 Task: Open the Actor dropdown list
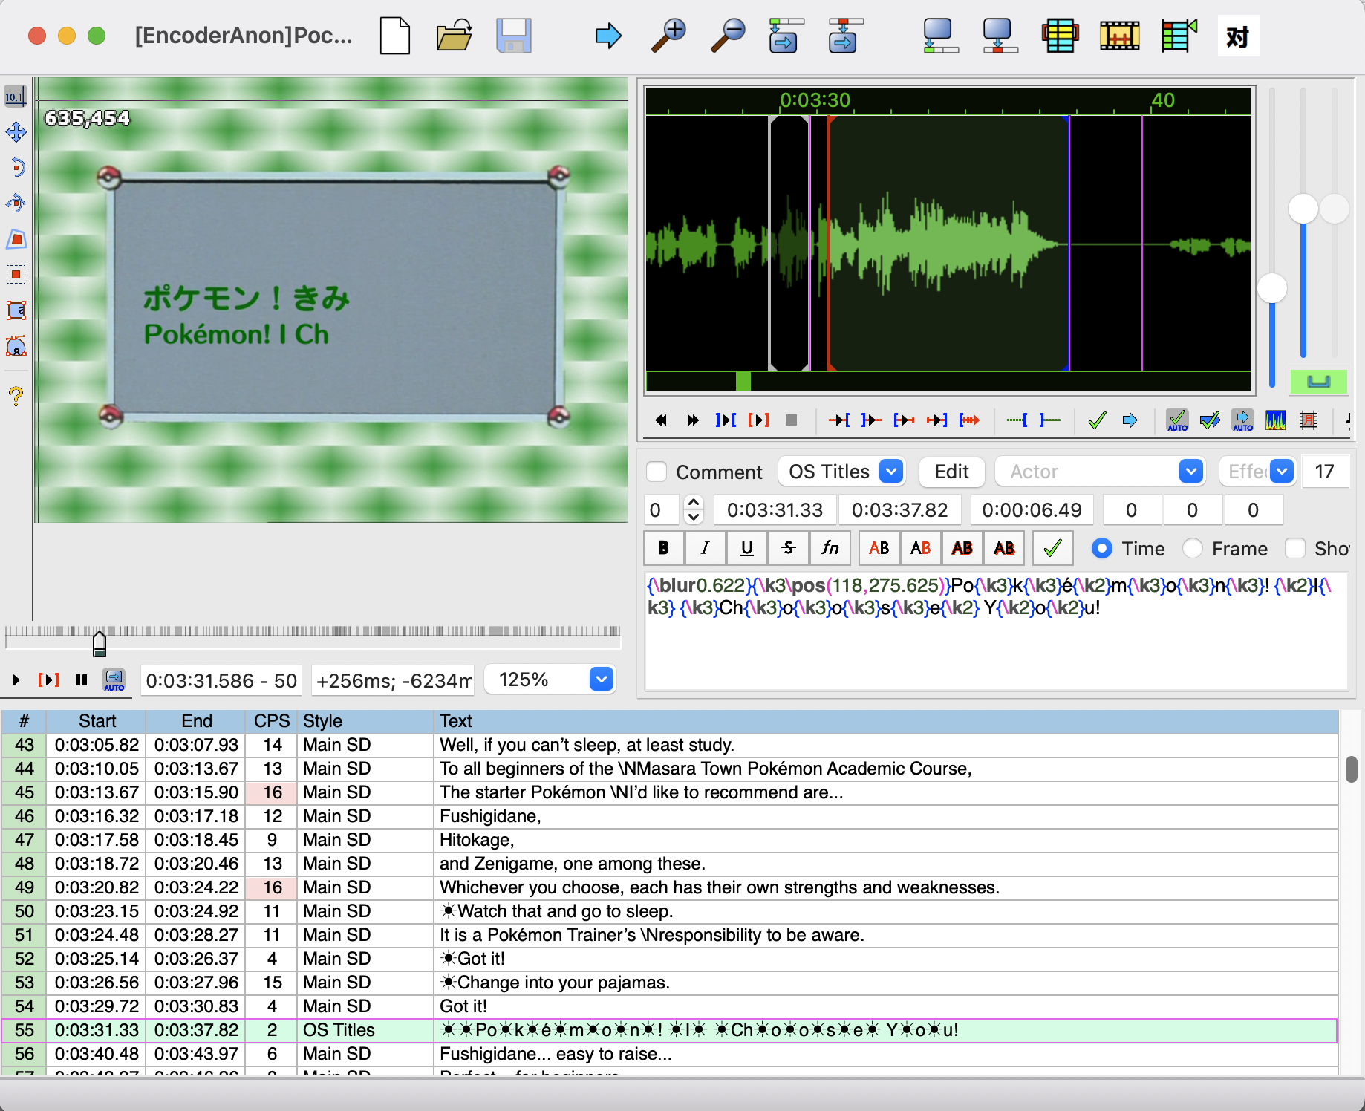point(1190,472)
